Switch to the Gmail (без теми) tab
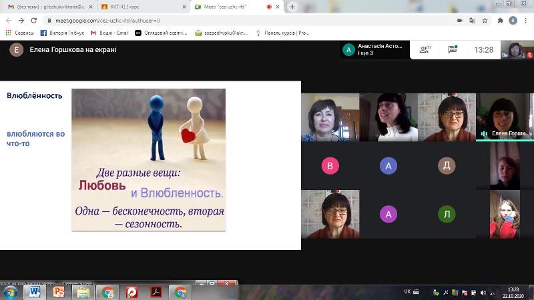The image size is (534, 300). (50, 7)
